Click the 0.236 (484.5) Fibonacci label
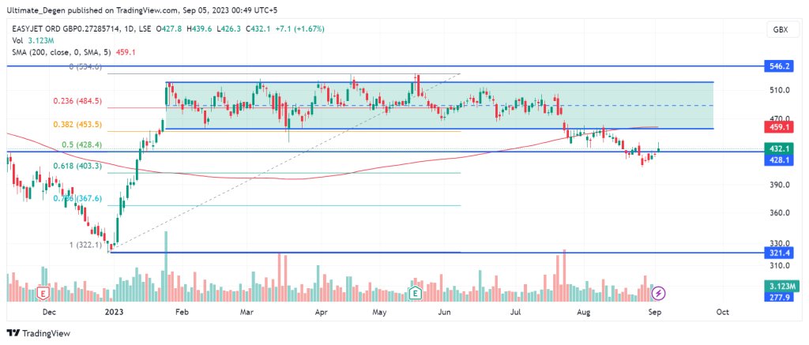 78,102
